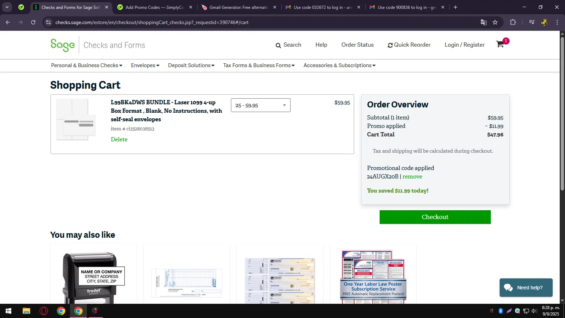This screenshot has height=318, width=565.
Task: Open Chrome three-dot menu
Action: point(557,22)
